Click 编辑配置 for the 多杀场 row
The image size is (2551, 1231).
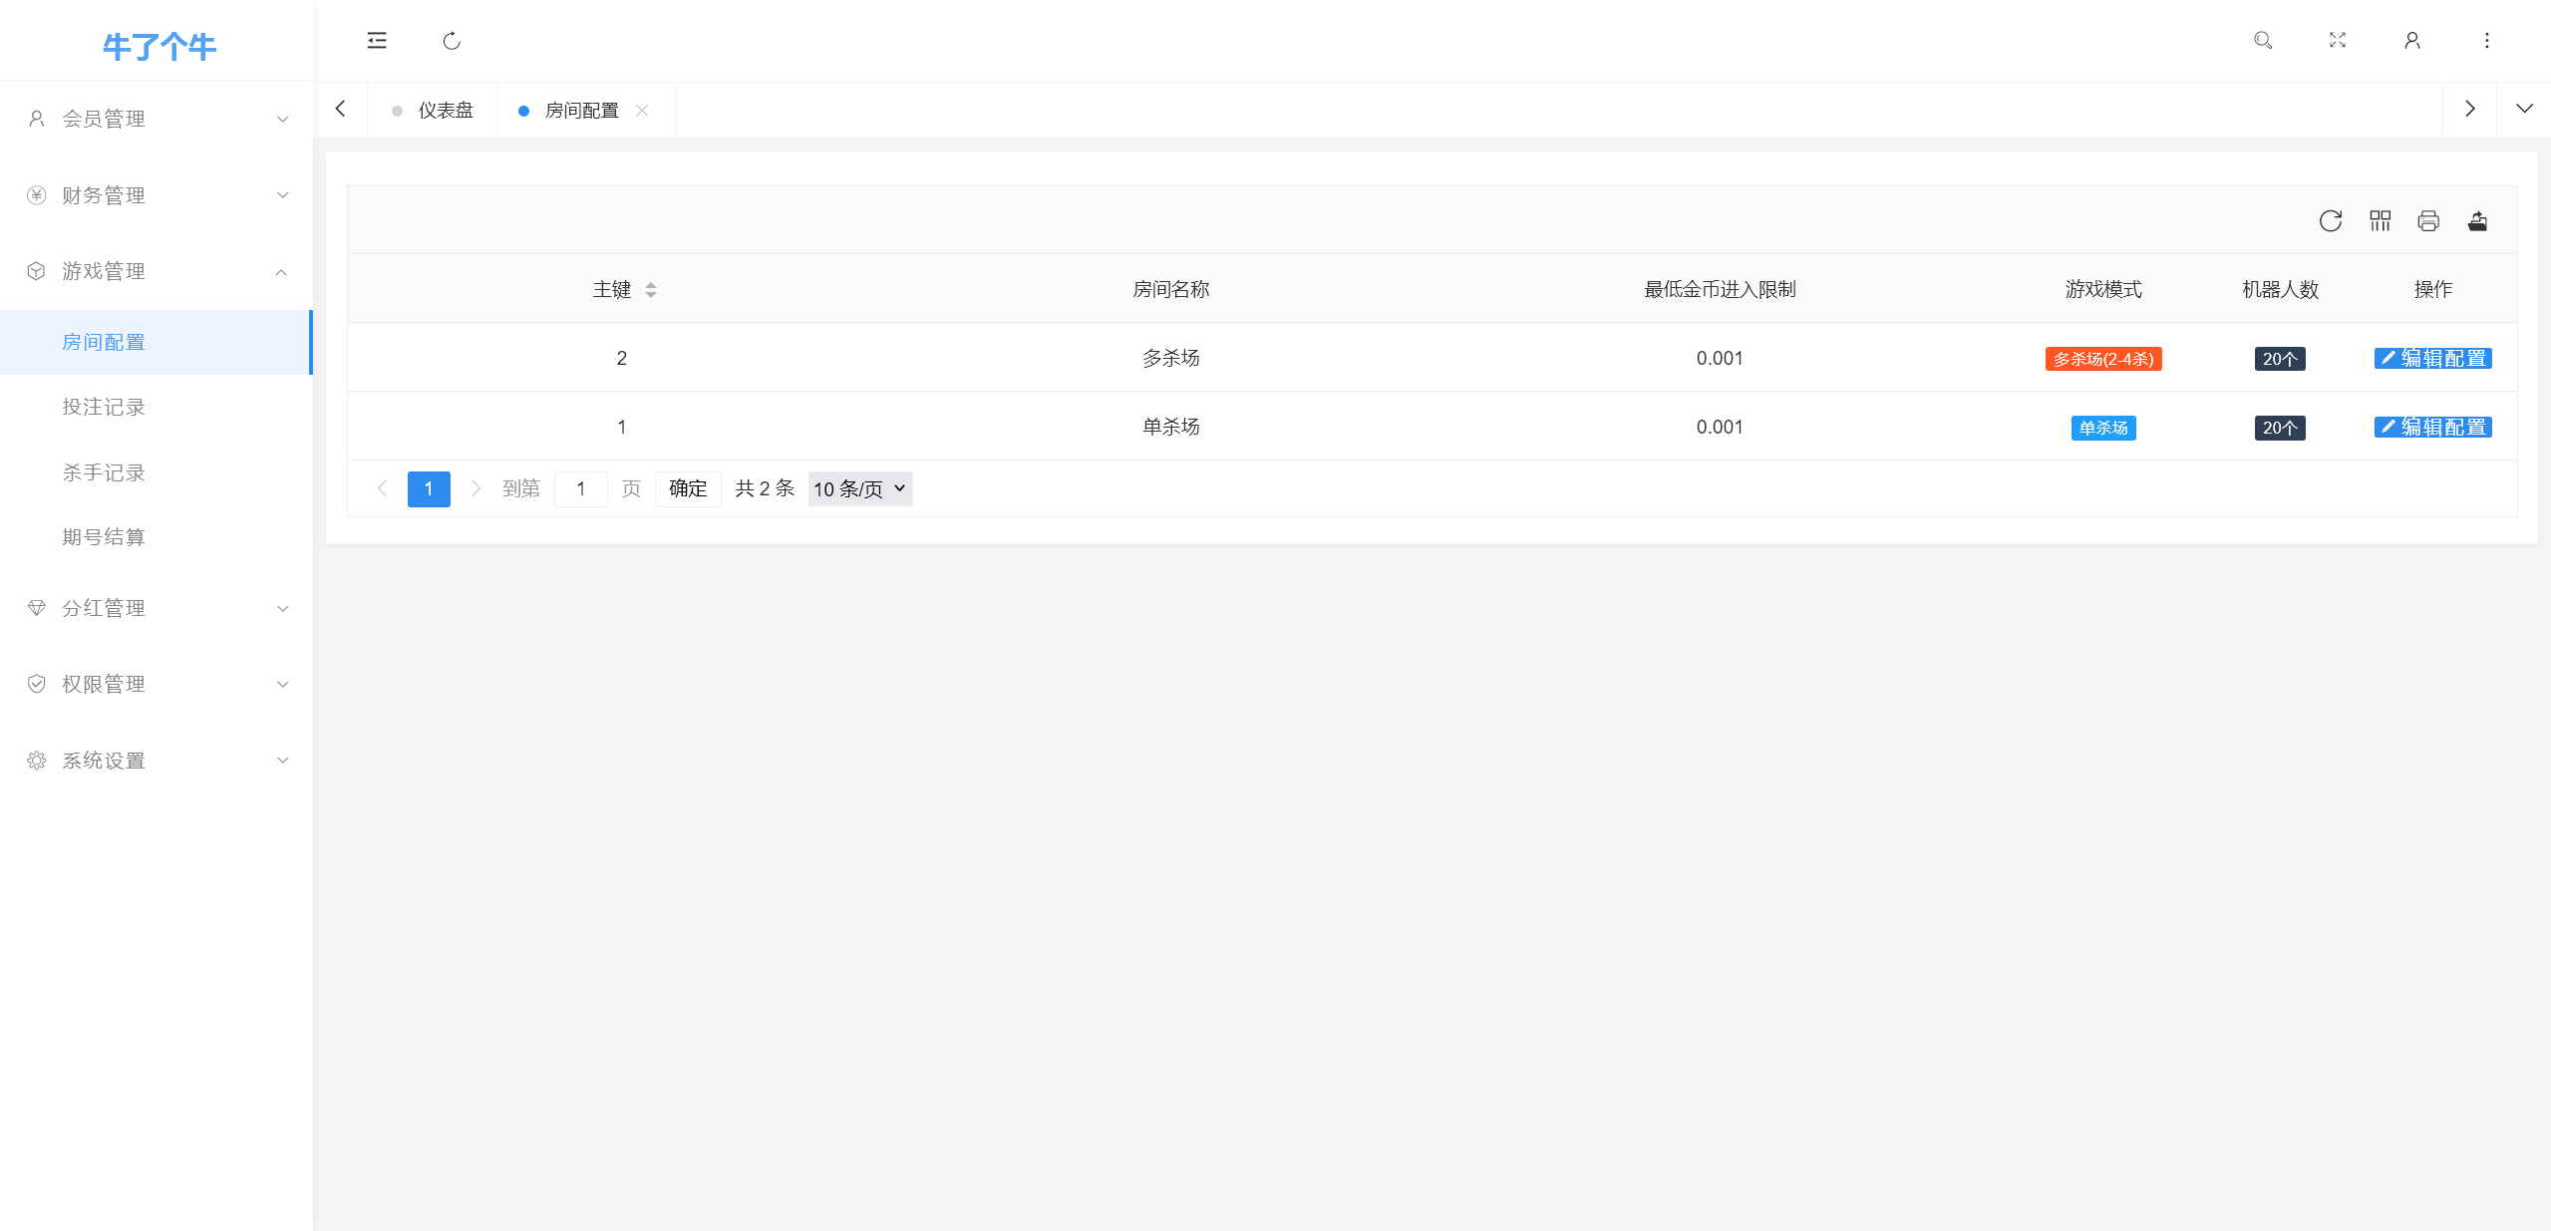(2432, 359)
